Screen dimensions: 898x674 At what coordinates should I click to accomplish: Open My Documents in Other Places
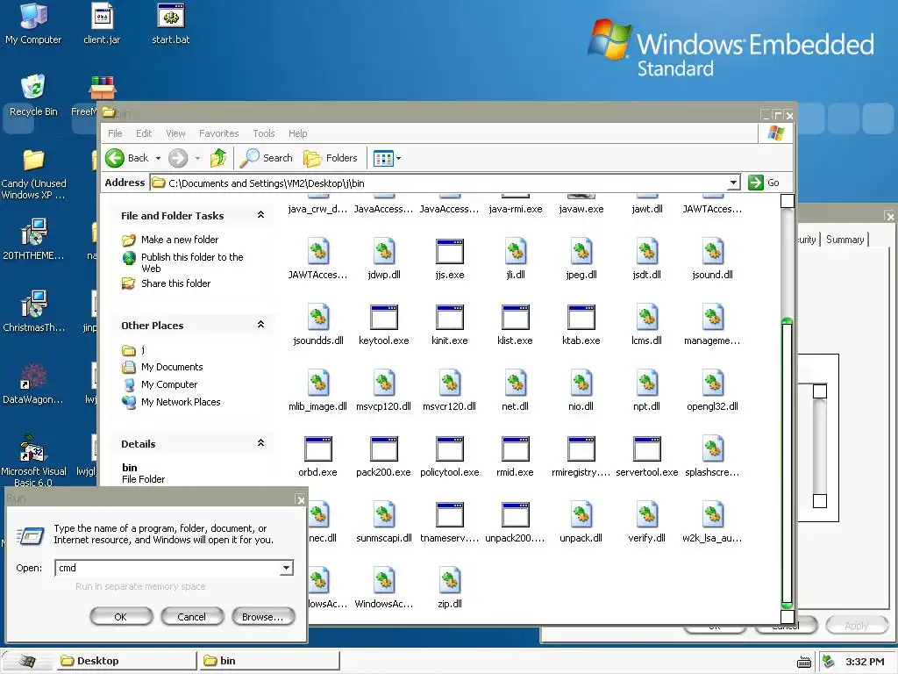point(172,367)
